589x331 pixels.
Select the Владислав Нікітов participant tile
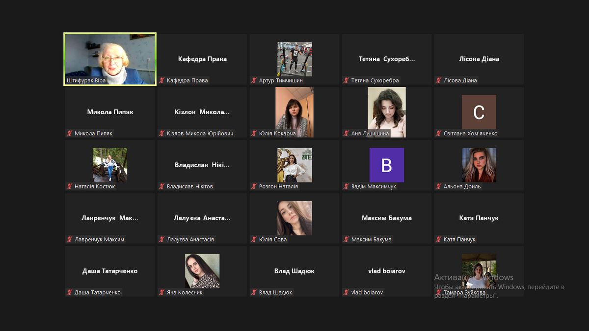(x=202, y=165)
